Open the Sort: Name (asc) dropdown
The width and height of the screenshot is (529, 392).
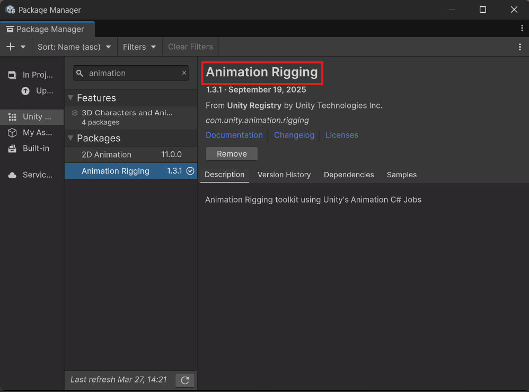click(74, 47)
